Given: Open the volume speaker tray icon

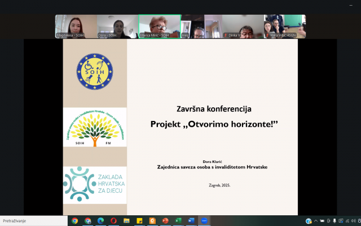Looking at the screenshot, I should point(354,221).
